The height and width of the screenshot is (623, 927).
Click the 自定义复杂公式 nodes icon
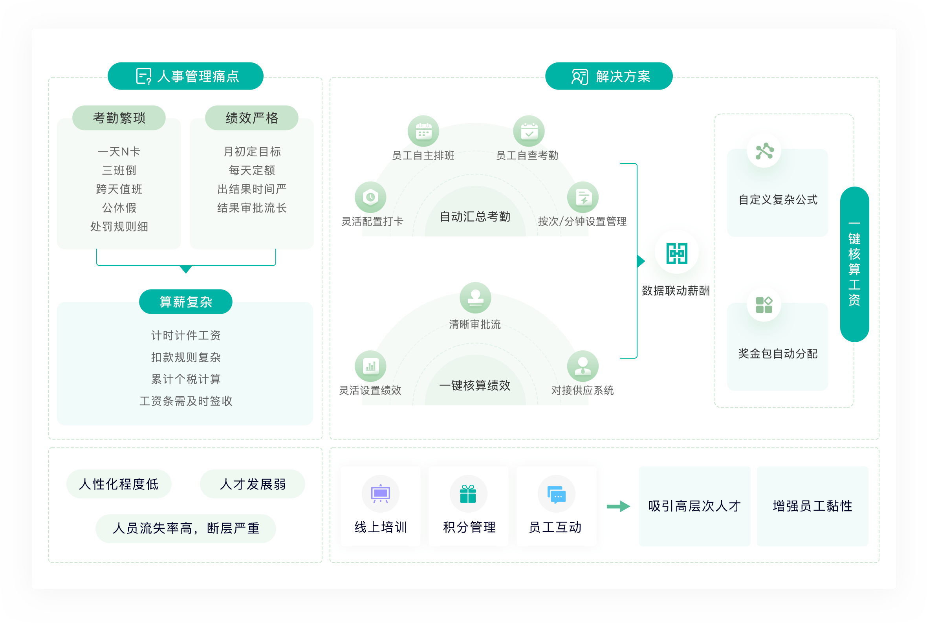tap(764, 151)
